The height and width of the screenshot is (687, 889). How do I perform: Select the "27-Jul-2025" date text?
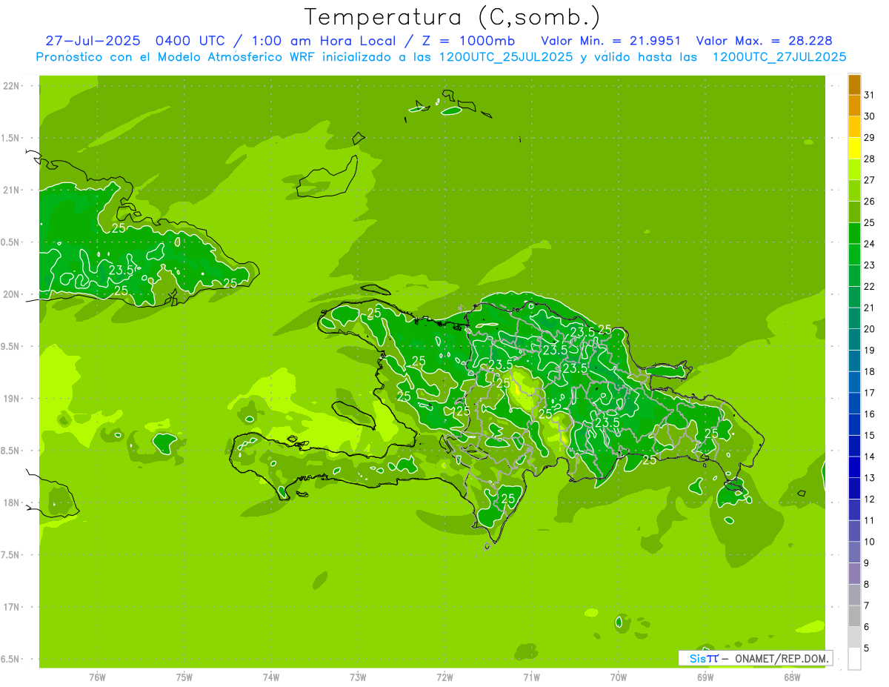[x=93, y=41]
